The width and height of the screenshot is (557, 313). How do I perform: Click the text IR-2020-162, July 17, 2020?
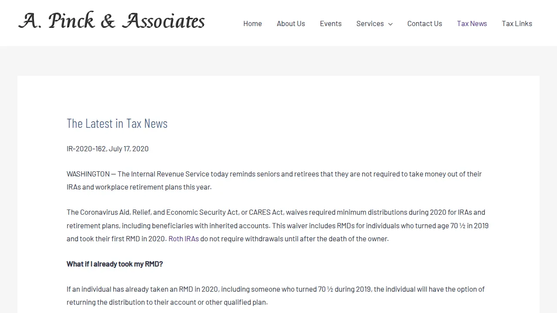107,149
